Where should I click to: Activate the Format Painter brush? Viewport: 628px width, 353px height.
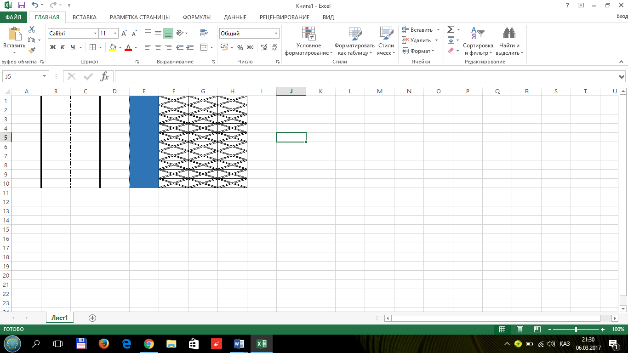[32, 51]
